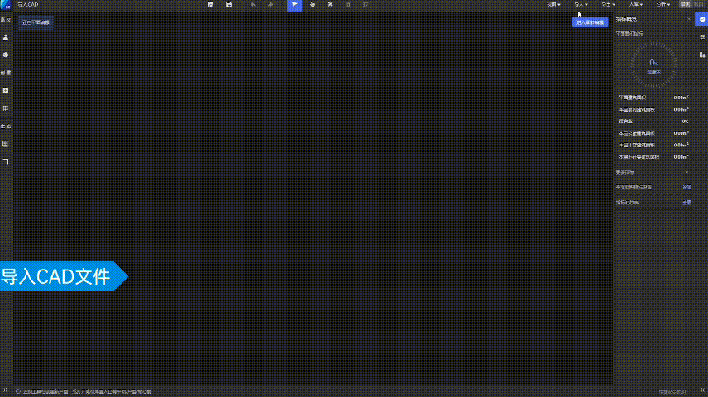Select the arrow pointer tool
Image resolution: width=708 pixels, height=397 pixels.
(x=294, y=5)
